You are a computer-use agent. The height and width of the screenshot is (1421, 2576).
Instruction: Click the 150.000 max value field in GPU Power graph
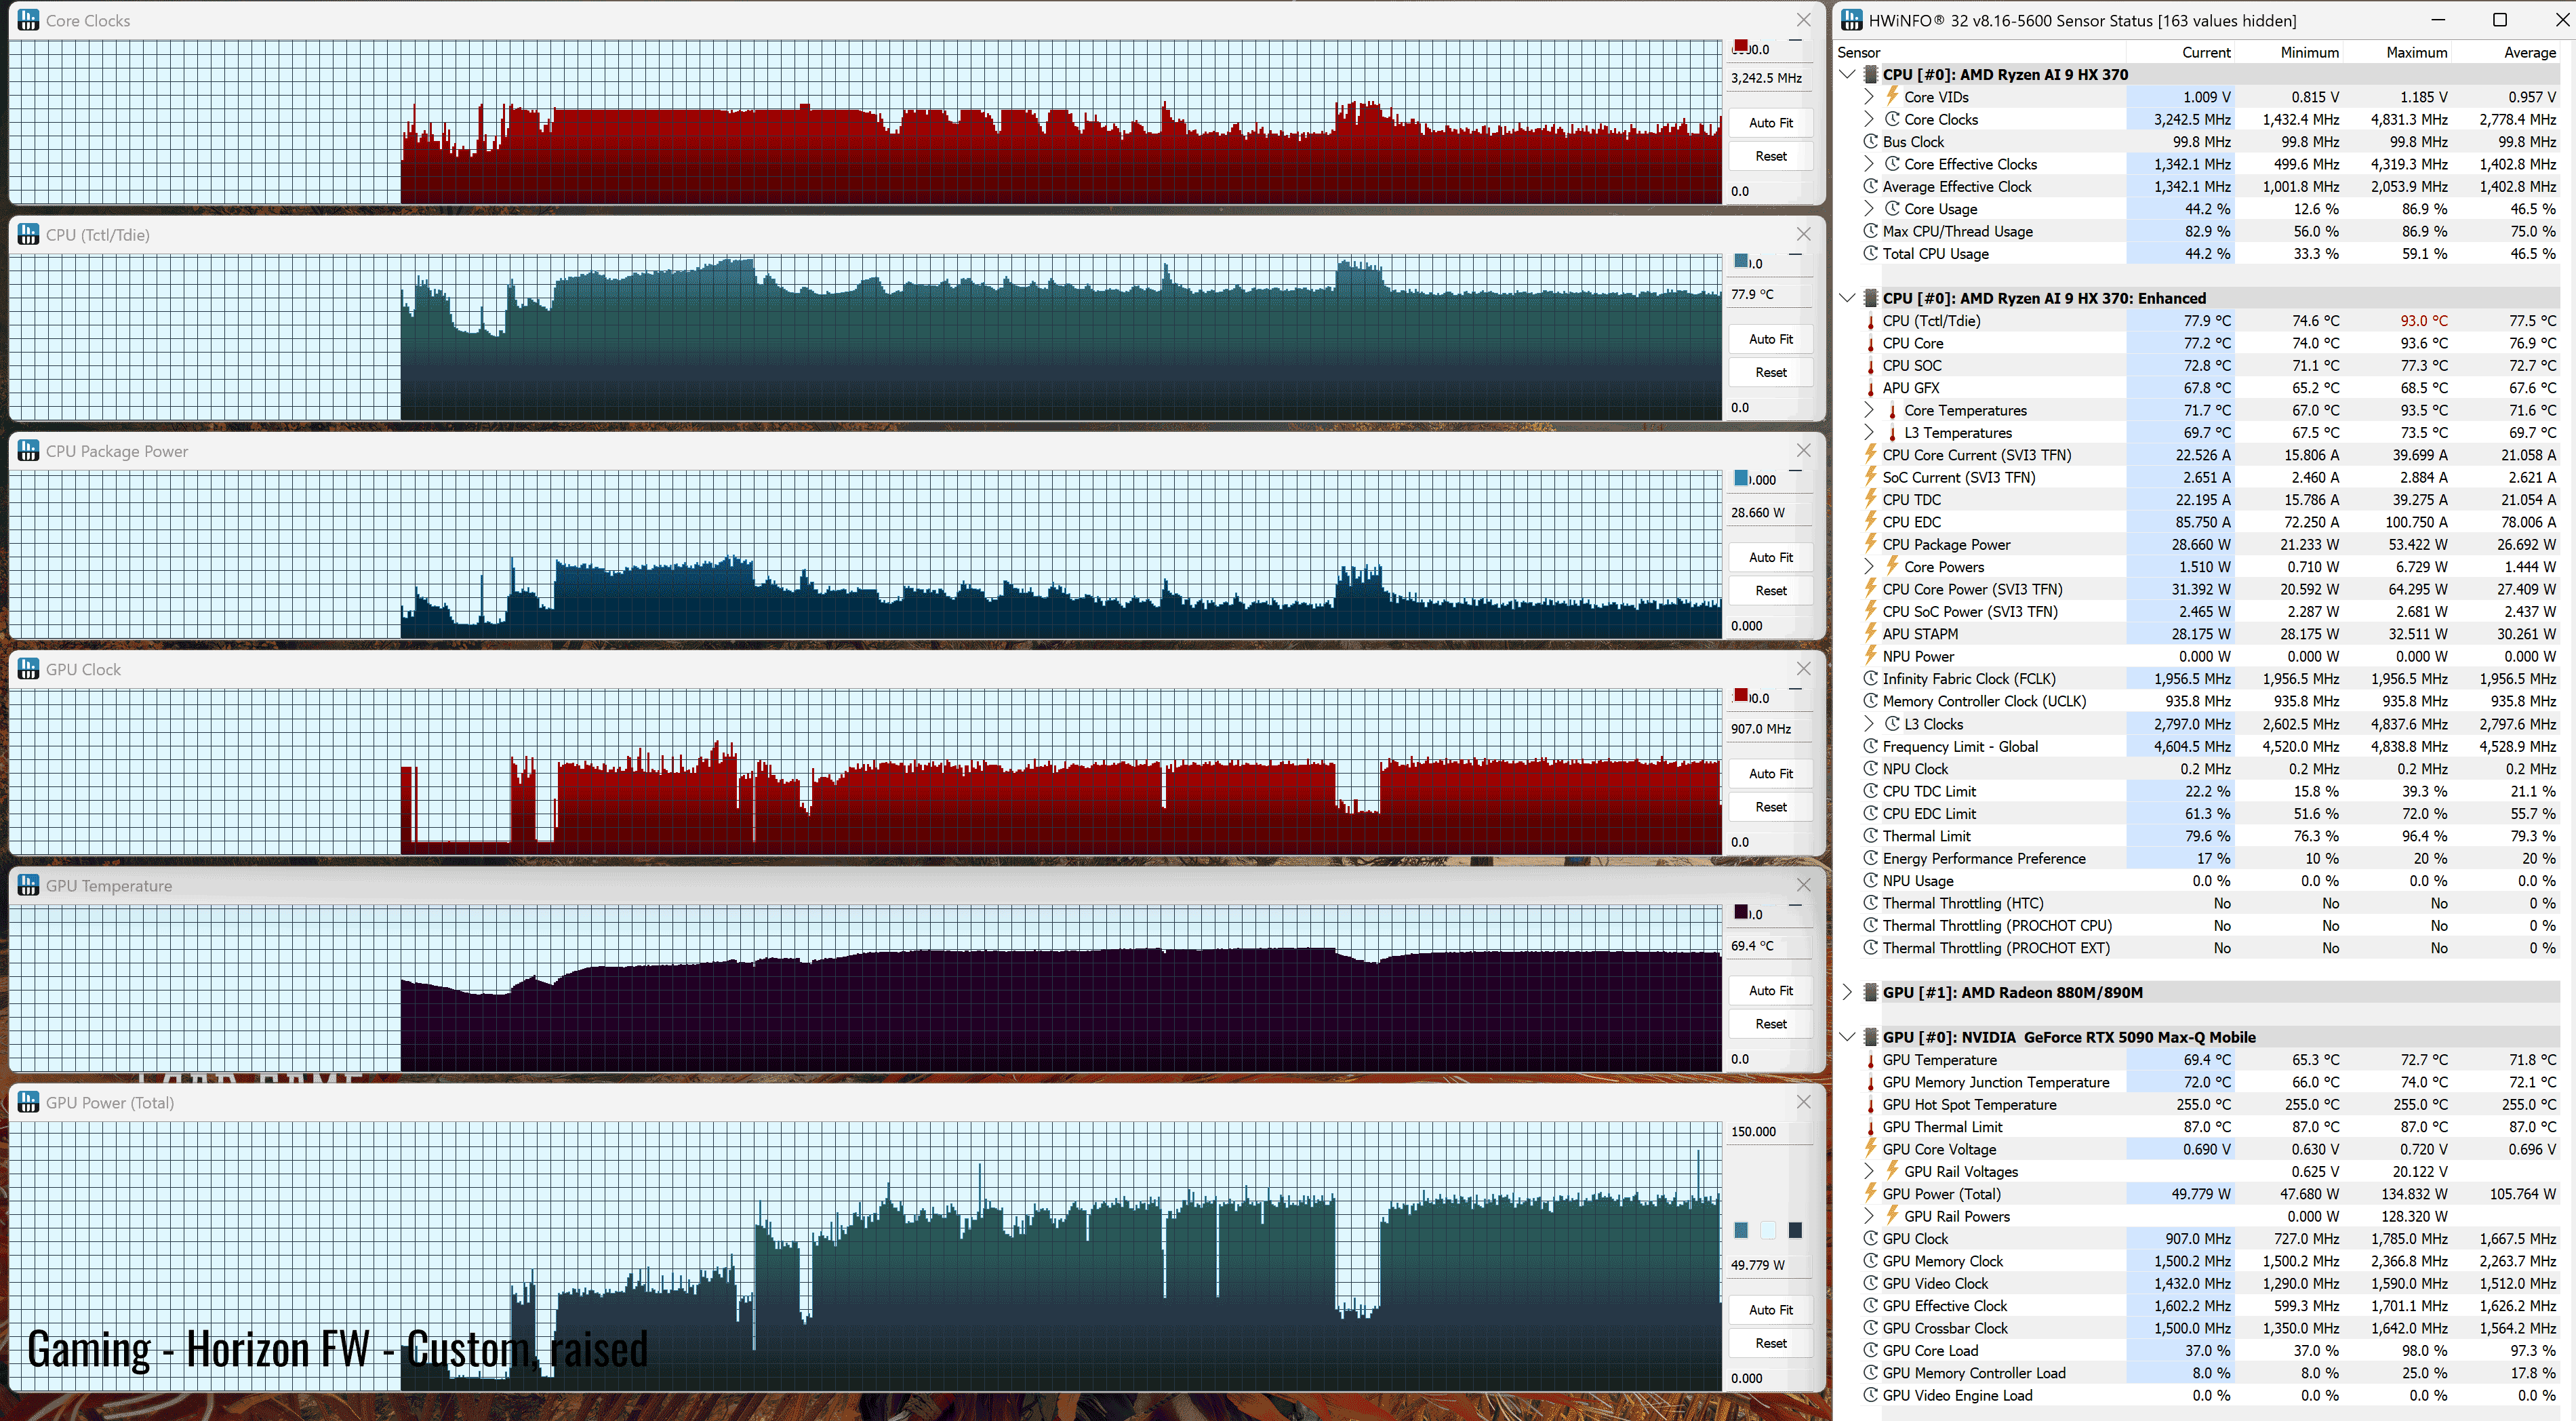[x=1767, y=1132]
